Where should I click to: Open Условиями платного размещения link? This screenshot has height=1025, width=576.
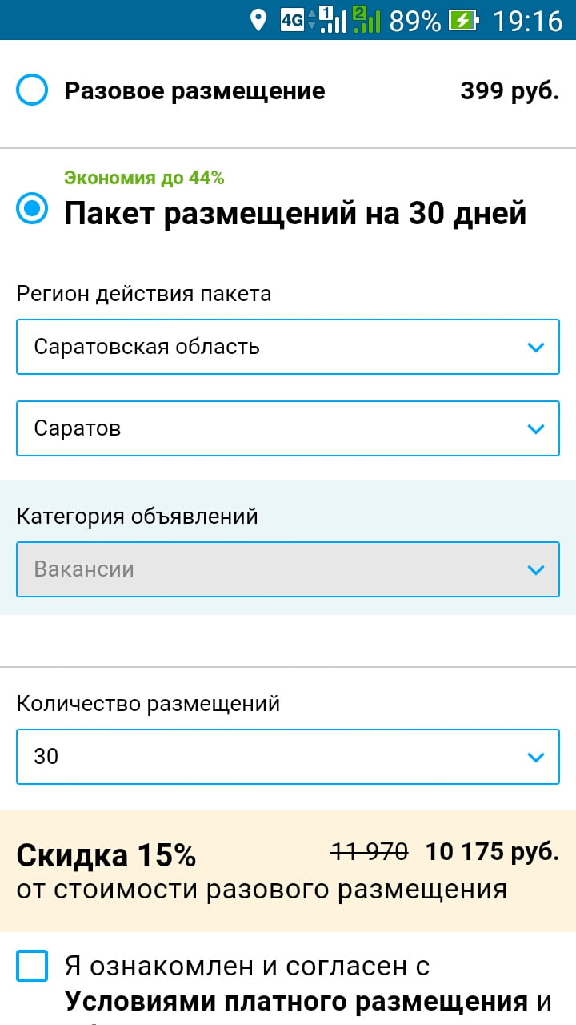(296, 1002)
